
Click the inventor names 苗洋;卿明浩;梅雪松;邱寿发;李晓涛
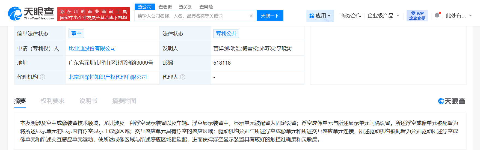click(253, 48)
